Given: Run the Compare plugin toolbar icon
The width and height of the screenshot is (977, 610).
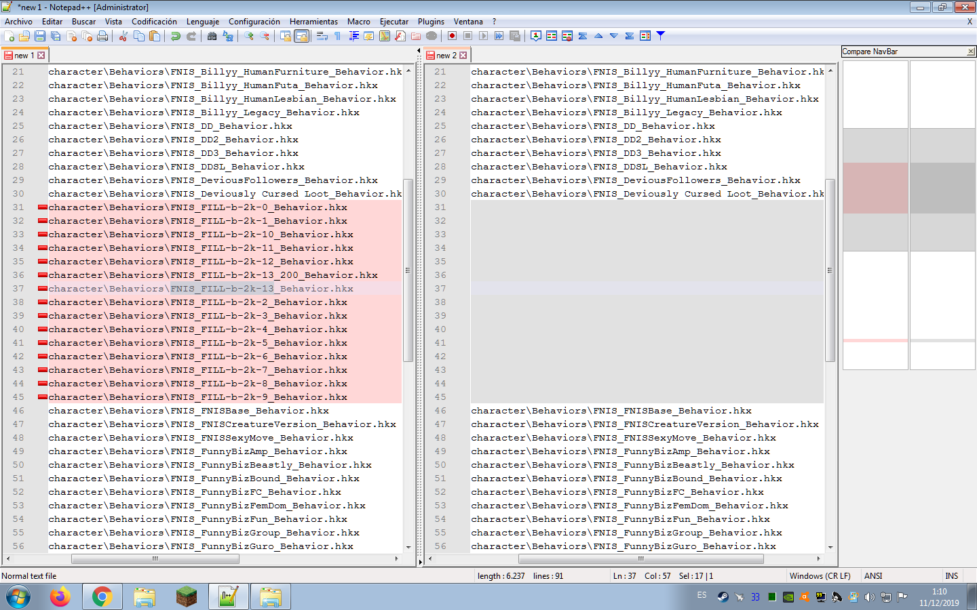Looking at the screenshot, I should (552, 36).
